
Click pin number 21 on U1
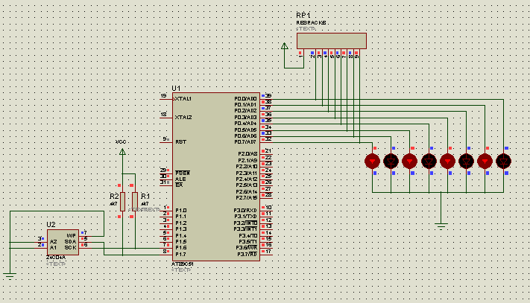click(x=268, y=151)
